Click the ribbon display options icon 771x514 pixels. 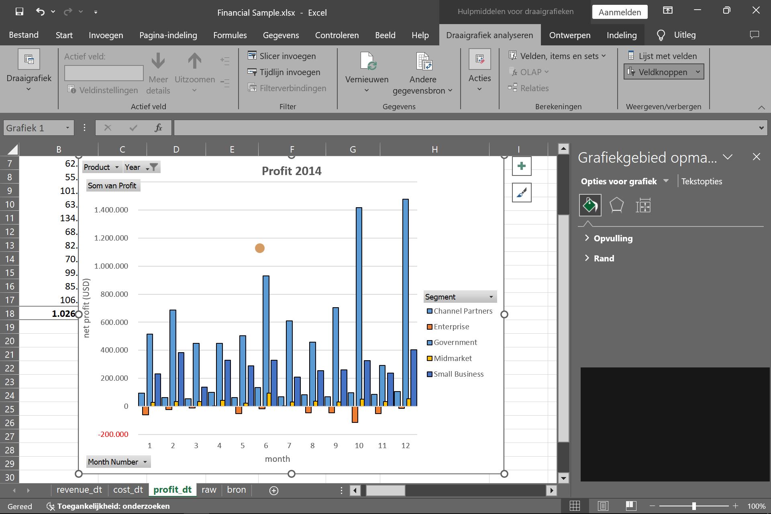tap(668, 10)
